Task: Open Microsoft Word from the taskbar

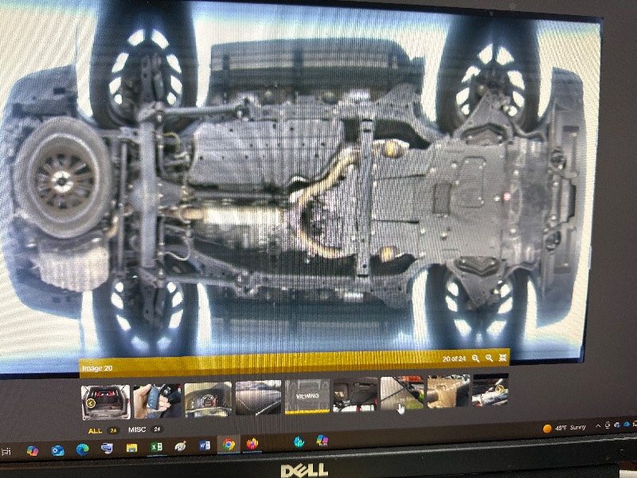Action: [205, 445]
